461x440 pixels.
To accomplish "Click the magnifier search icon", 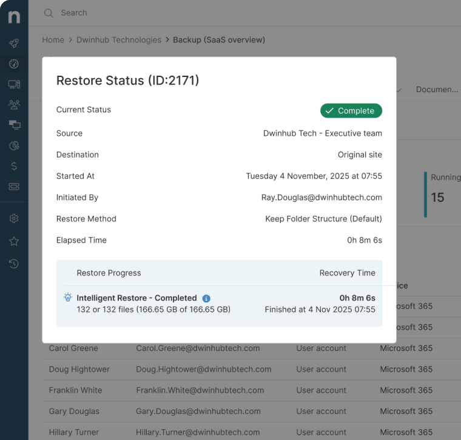I will coord(49,13).
